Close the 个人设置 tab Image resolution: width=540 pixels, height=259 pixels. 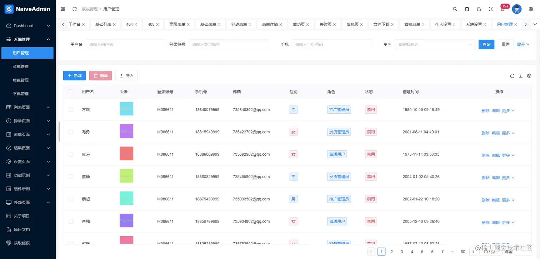(454, 25)
